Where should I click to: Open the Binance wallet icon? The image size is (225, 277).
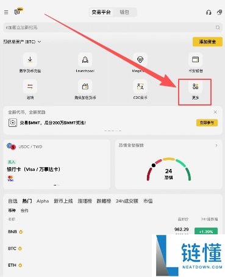195,60
